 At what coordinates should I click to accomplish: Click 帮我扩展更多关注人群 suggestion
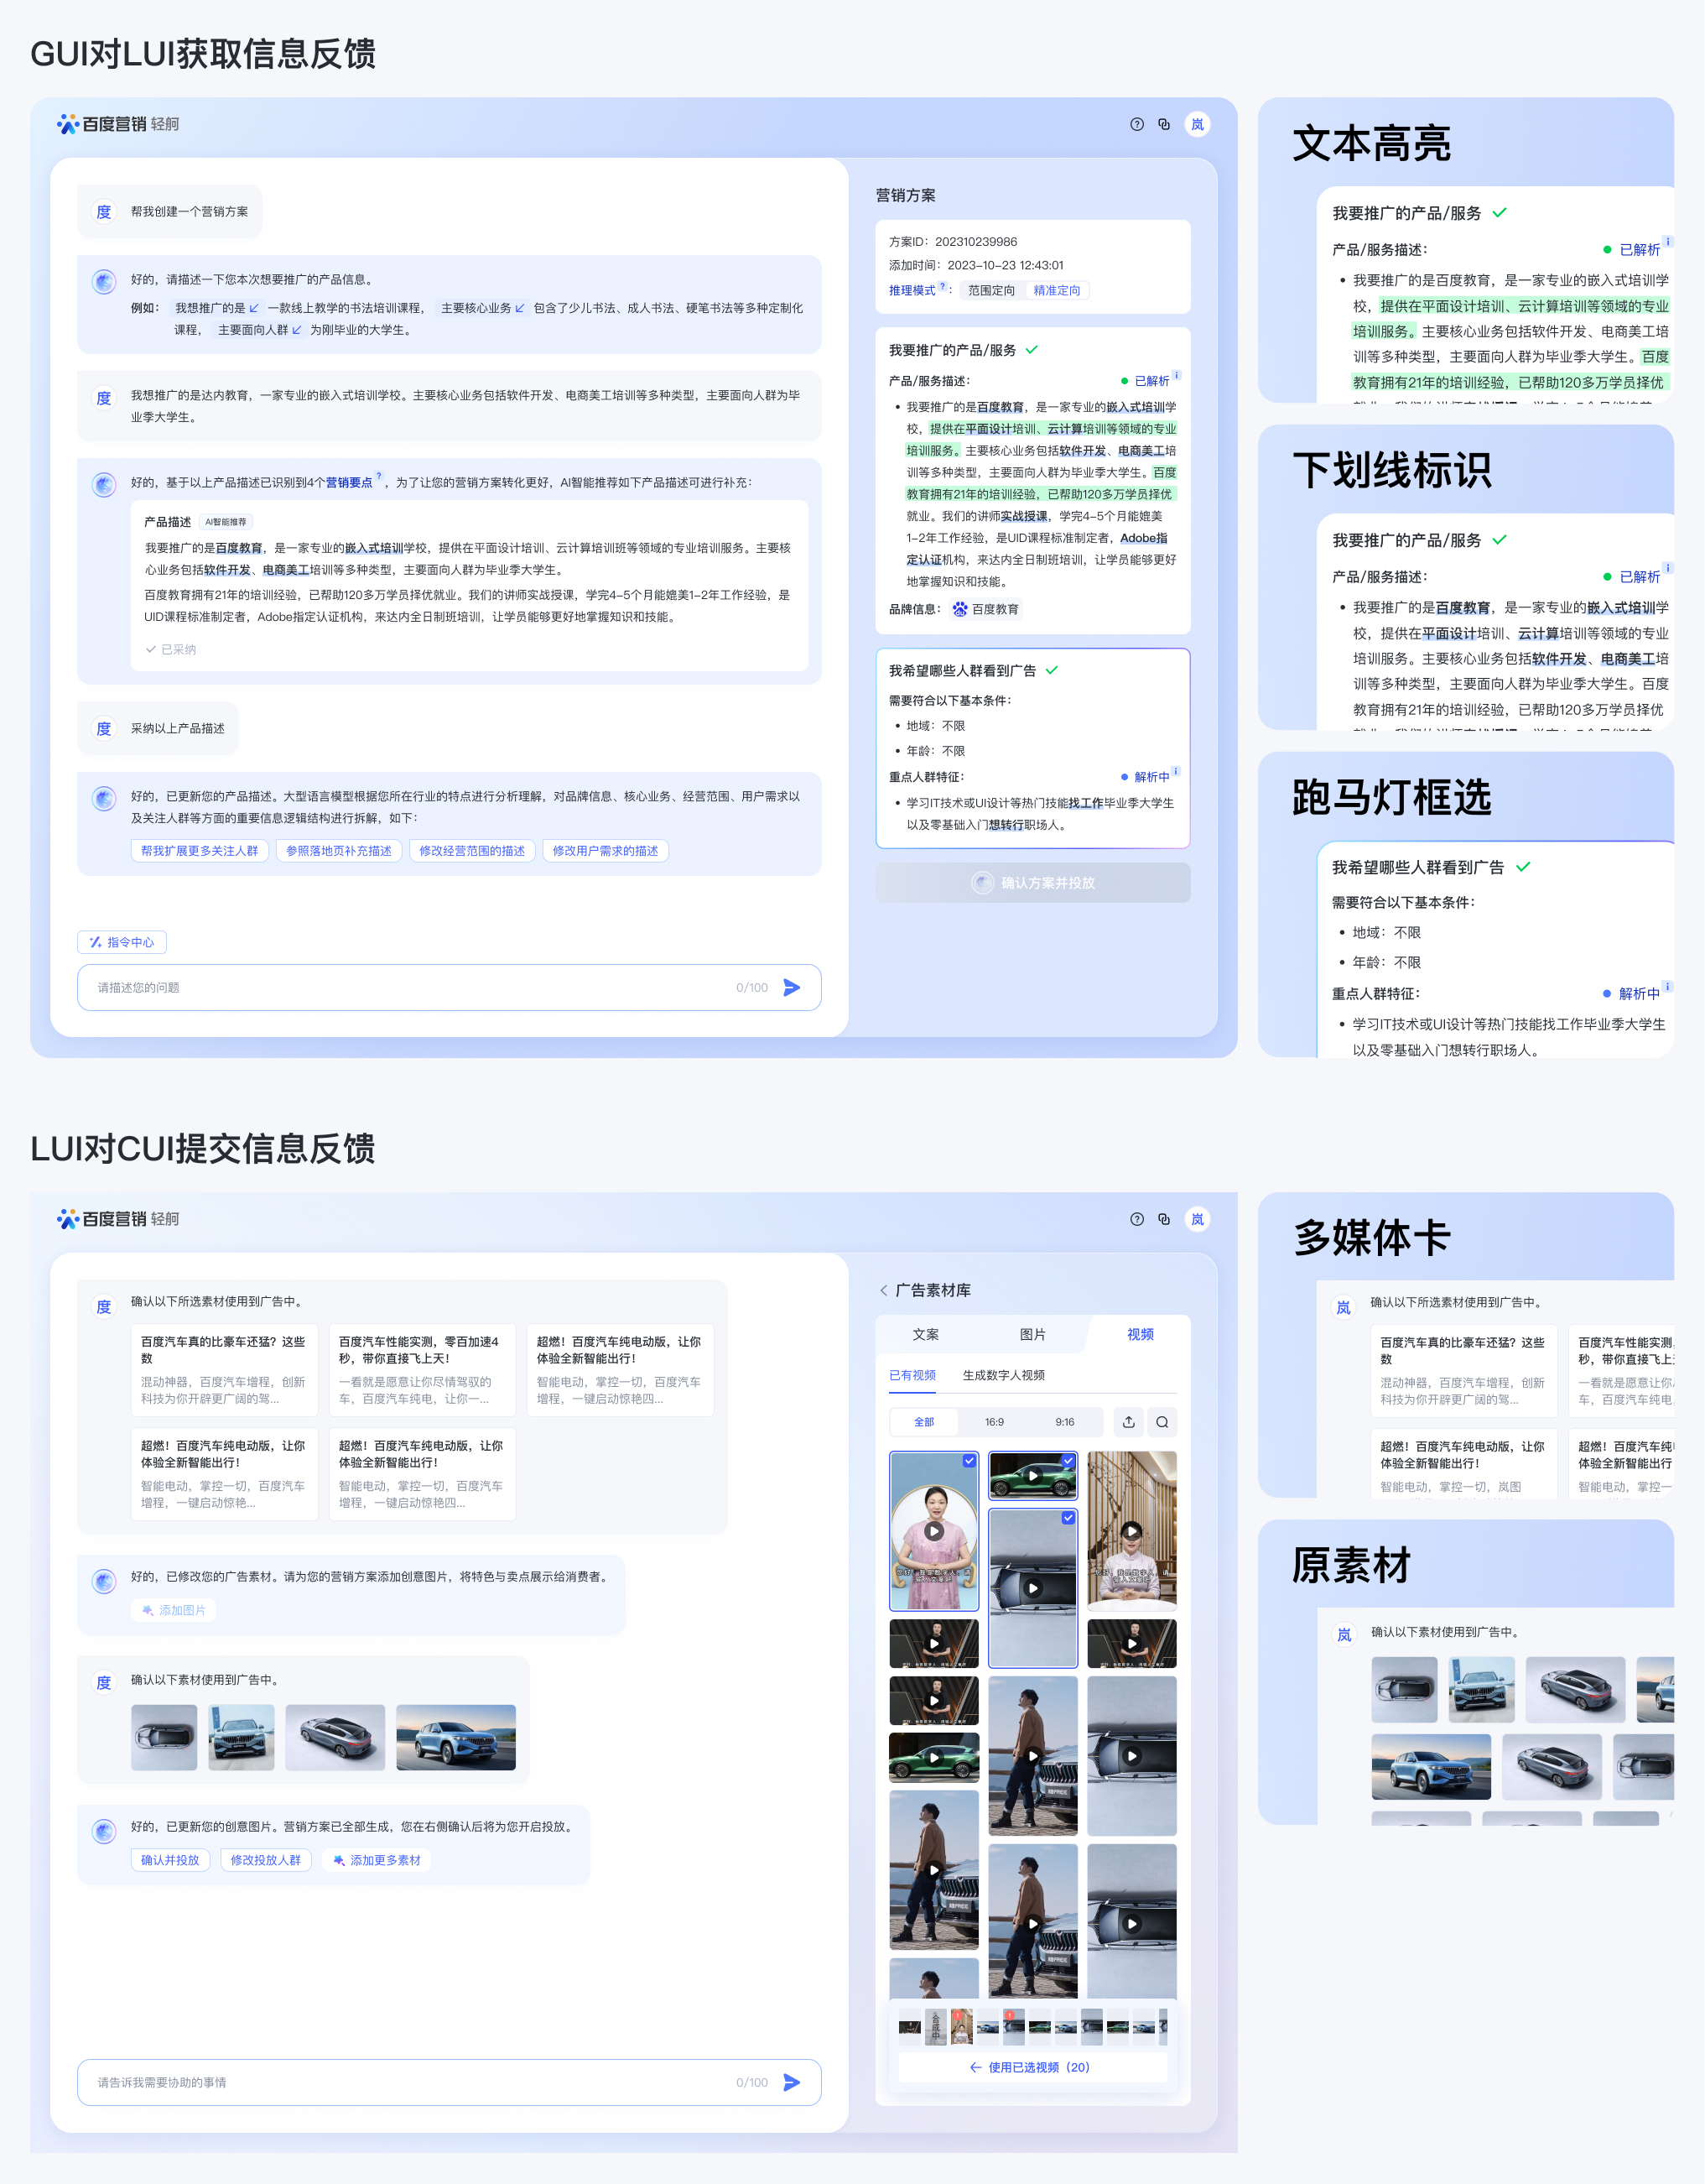coord(200,851)
